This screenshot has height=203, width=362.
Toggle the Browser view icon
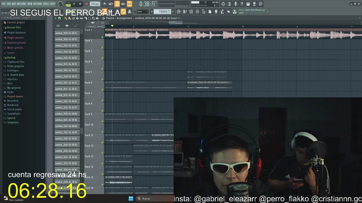[204, 12]
